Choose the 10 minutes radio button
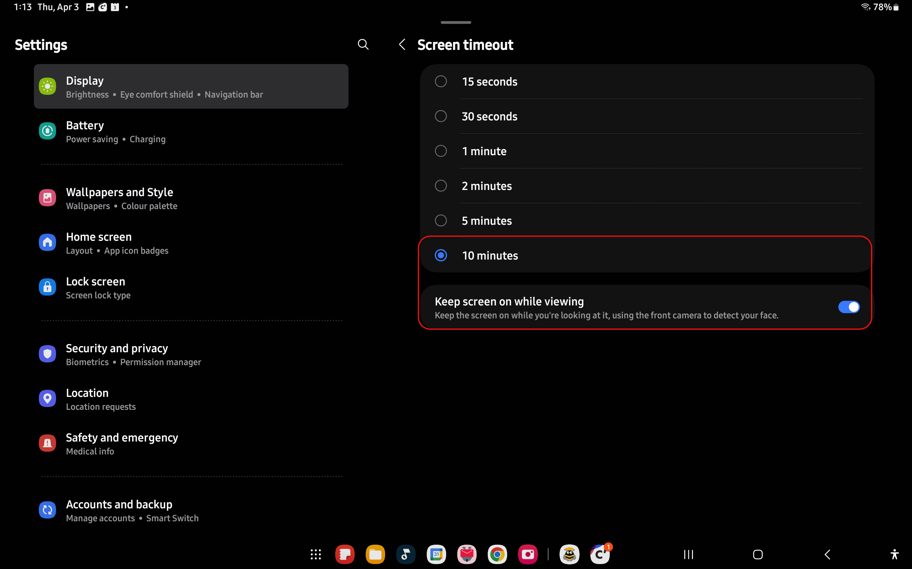Screen dimensions: 912x569 tap(441, 256)
